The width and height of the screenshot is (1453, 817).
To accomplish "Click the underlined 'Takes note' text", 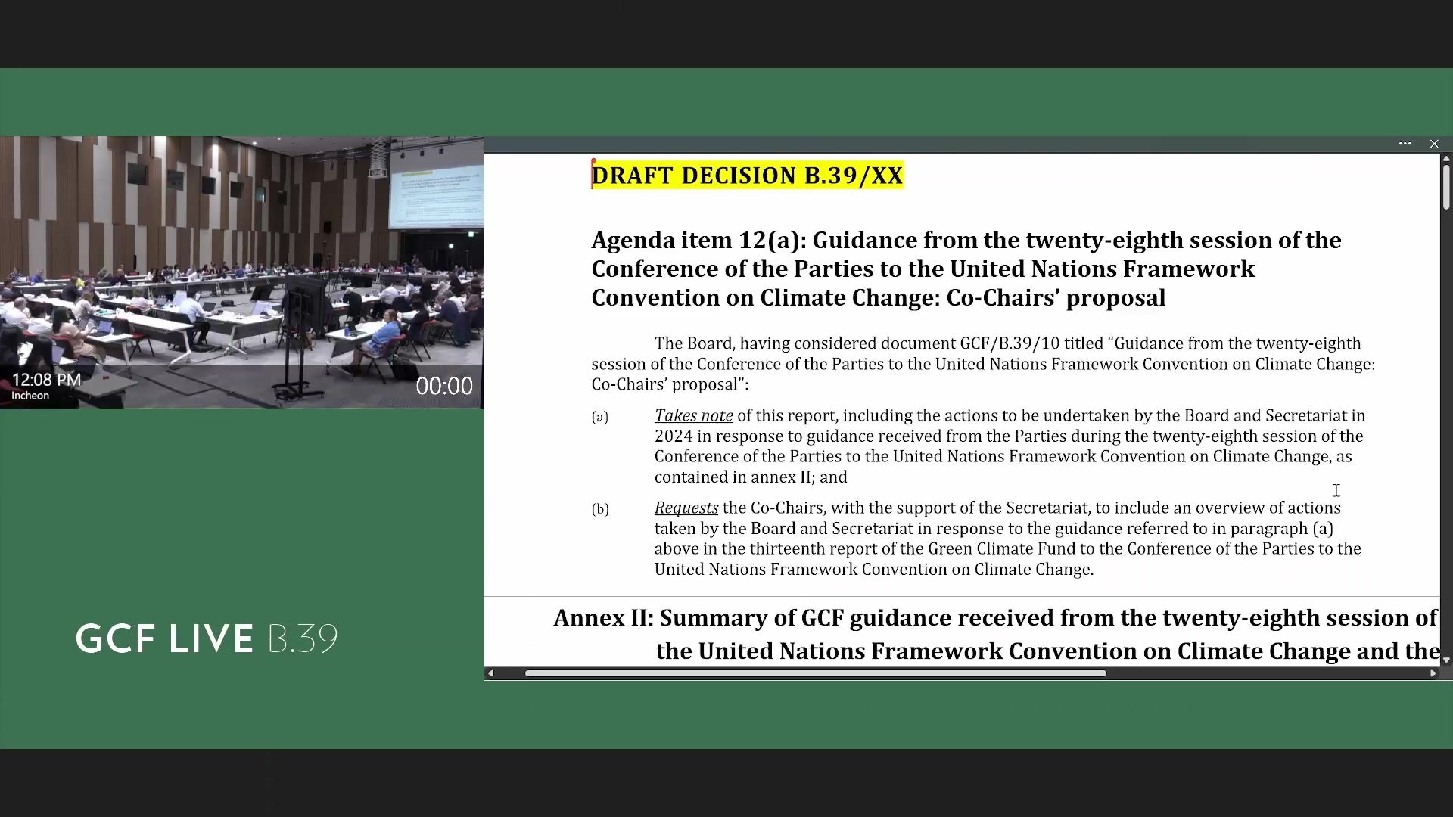I will (x=693, y=415).
